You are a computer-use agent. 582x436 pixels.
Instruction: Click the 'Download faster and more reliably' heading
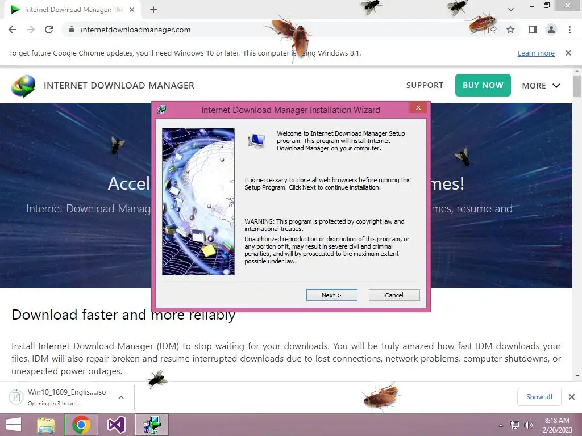click(123, 315)
